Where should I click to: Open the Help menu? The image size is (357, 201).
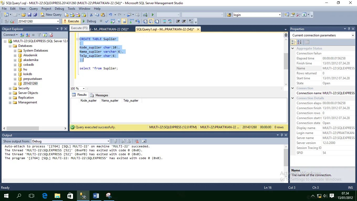click(97, 9)
